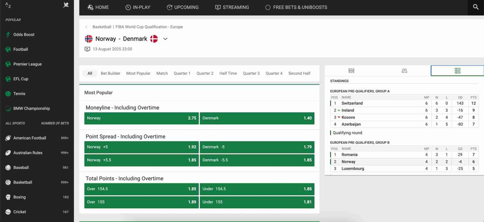Open the HOME nav item
484x222 pixels.
[98, 7]
